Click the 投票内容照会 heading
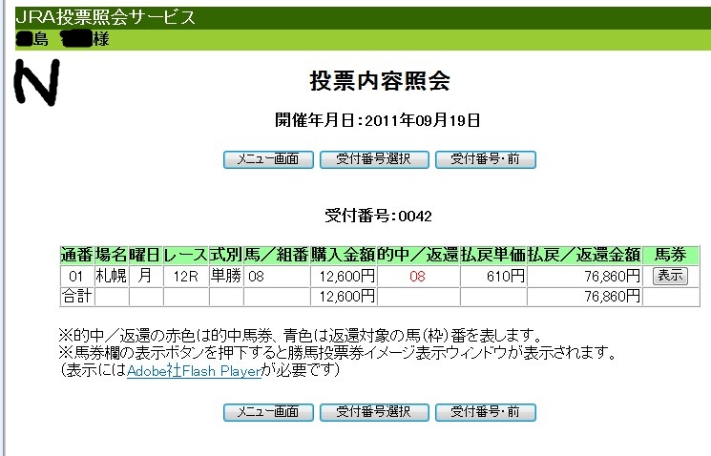The image size is (711, 456). click(380, 82)
